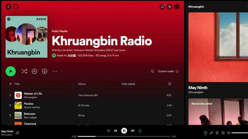
Task: Click the forward navigation arrow
Action: (16, 6)
